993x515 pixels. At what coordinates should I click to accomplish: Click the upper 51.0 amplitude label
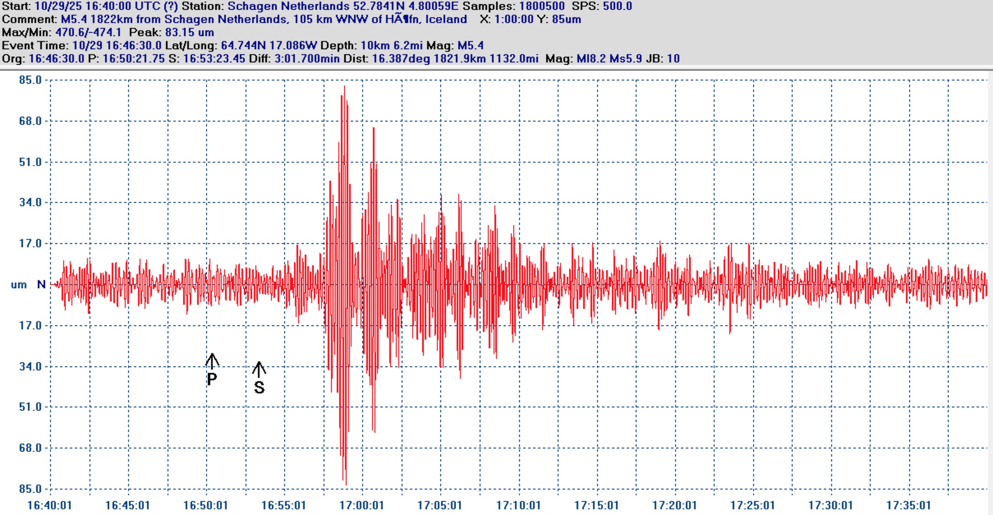click(30, 162)
